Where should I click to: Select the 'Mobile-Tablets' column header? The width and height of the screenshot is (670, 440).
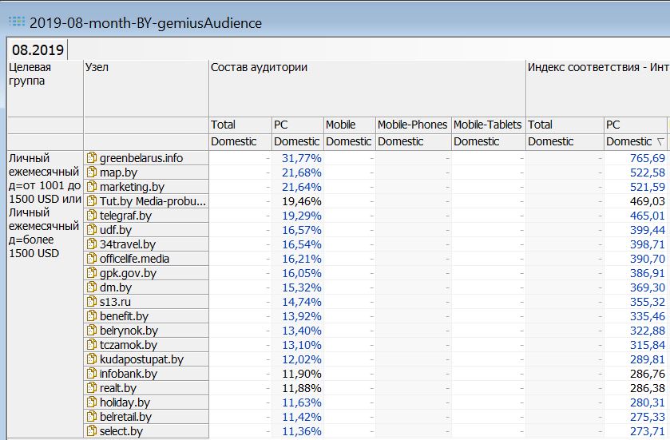pos(487,125)
